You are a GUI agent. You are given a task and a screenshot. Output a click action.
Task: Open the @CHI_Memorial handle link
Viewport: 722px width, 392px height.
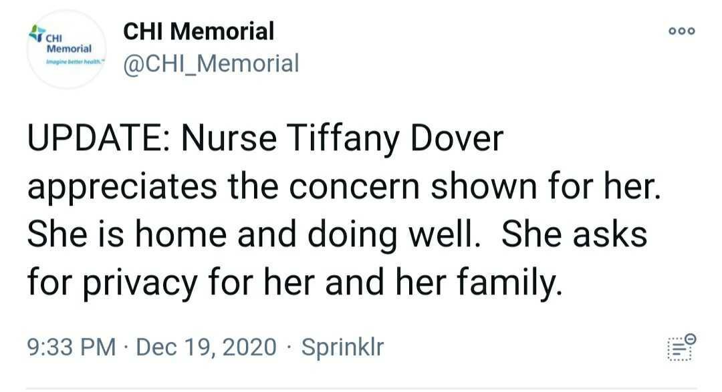pyautogui.click(x=211, y=63)
